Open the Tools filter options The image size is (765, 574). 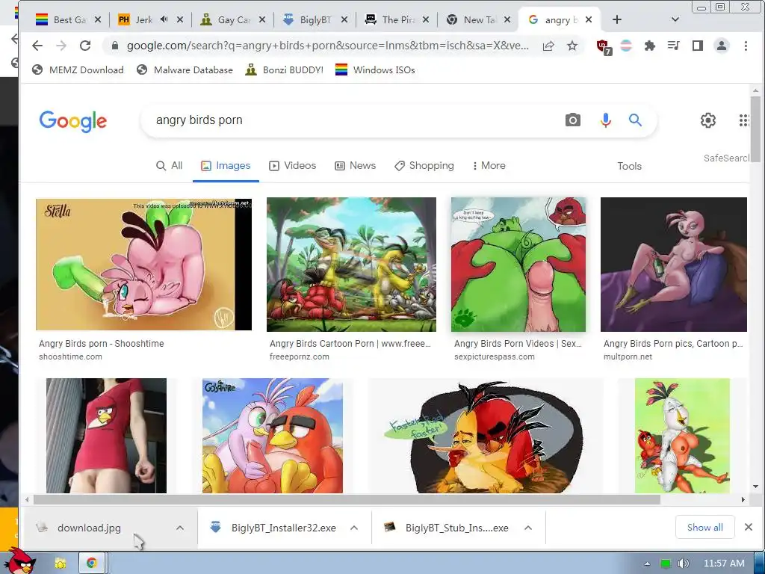(629, 166)
